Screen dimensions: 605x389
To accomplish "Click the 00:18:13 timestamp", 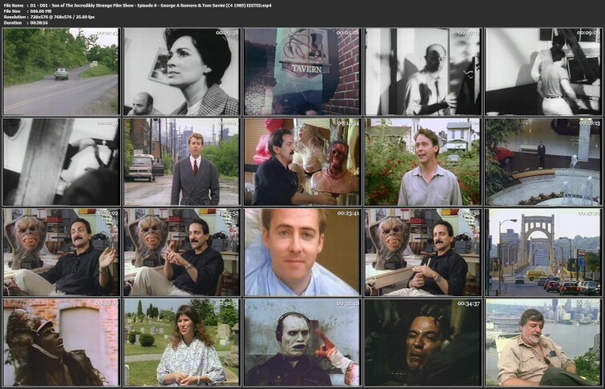I will tap(589, 123).
